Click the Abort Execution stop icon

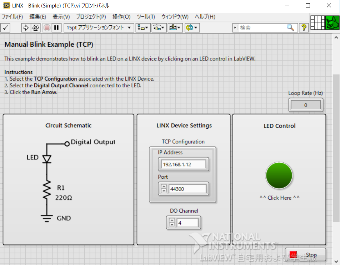click(47, 28)
